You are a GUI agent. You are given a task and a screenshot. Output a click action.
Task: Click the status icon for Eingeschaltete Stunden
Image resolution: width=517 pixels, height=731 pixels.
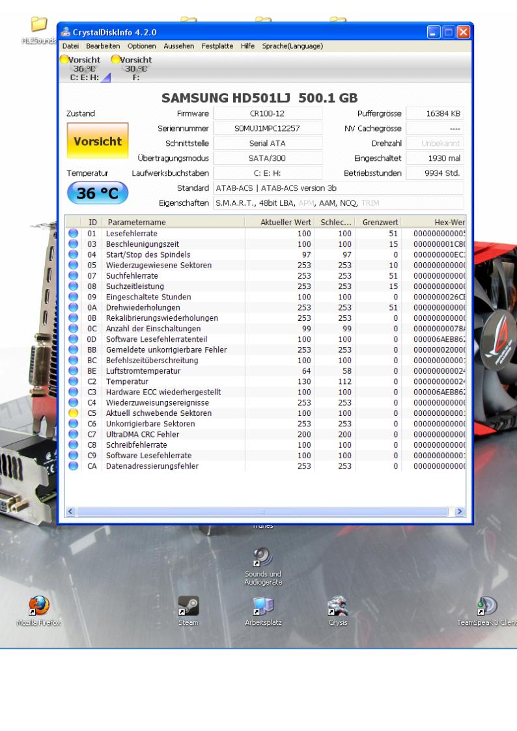click(73, 297)
